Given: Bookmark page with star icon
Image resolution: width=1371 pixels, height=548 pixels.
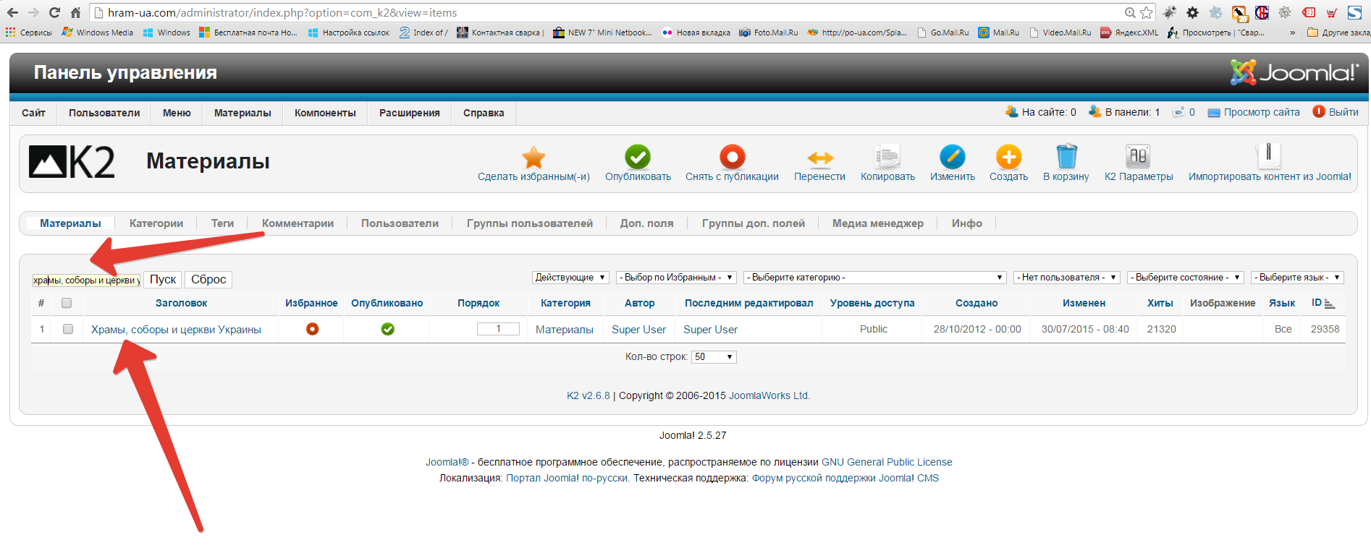Looking at the screenshot, I should coord(1146,12).
